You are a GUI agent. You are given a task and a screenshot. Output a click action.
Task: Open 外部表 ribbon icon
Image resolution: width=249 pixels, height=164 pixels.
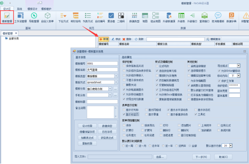(181, 17)
